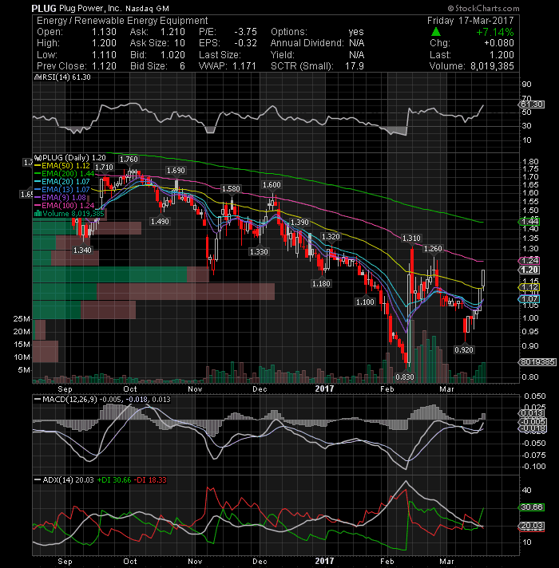The width and height of the screenshot is (559, 568).
Task: Click the RSI(14) line icon in the indicator label
Action: [x=37, y=77]
